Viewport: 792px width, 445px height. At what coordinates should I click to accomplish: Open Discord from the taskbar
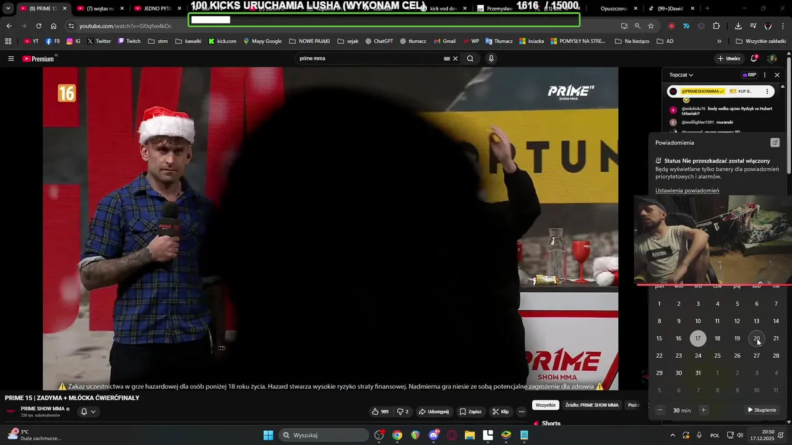(434, 435)
